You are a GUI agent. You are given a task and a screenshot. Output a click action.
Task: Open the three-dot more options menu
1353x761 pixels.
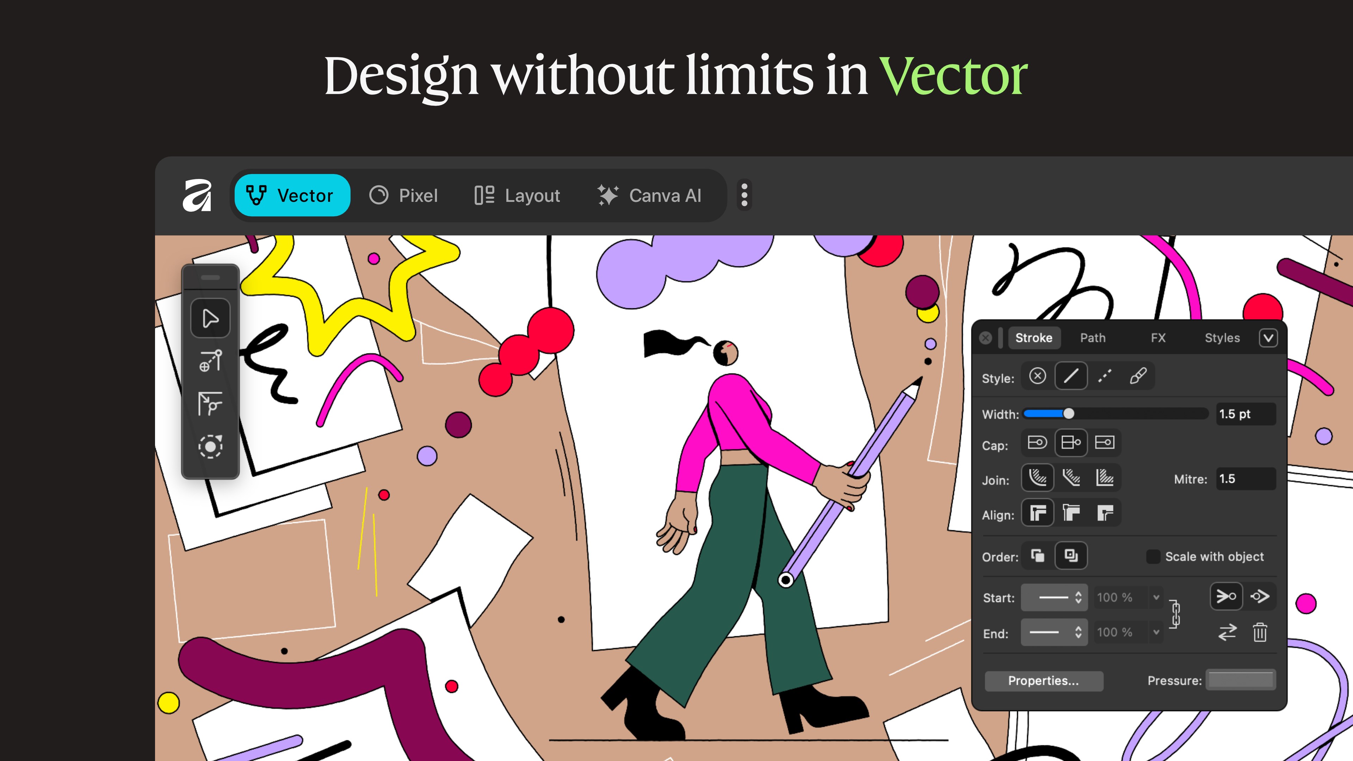click(x=744, y=196)
